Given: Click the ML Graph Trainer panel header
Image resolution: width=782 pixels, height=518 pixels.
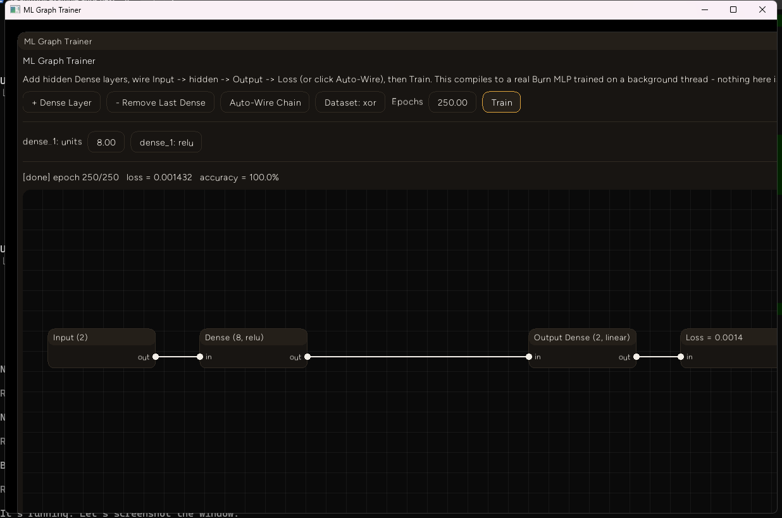Looking at the screenshot, I should 397,41.
